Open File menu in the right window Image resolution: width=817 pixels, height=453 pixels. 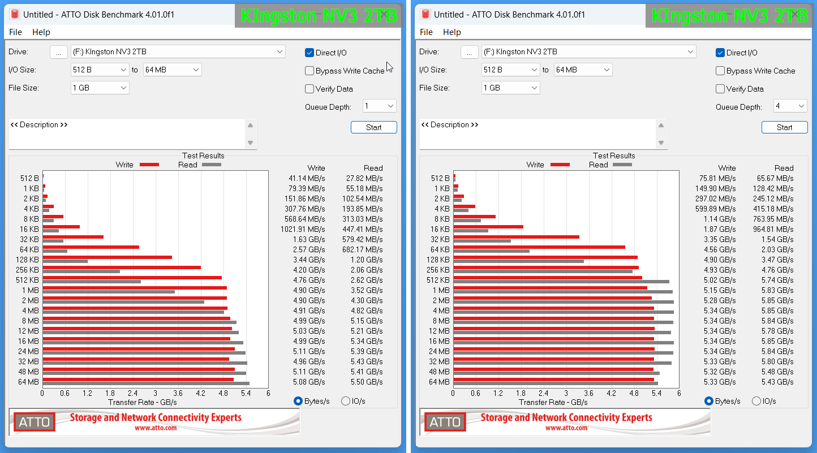(427, 32)
